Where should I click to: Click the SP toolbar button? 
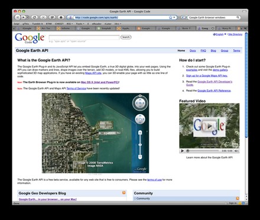pyautogui.click(x=52, y=17)
